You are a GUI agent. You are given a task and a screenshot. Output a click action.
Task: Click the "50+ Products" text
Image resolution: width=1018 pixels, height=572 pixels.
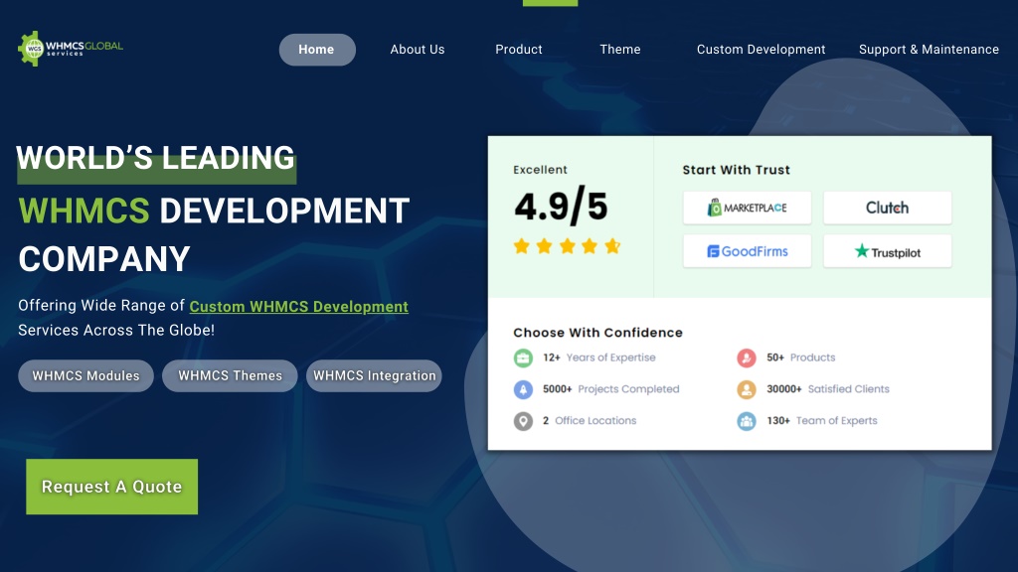click(x=800, y=357)
